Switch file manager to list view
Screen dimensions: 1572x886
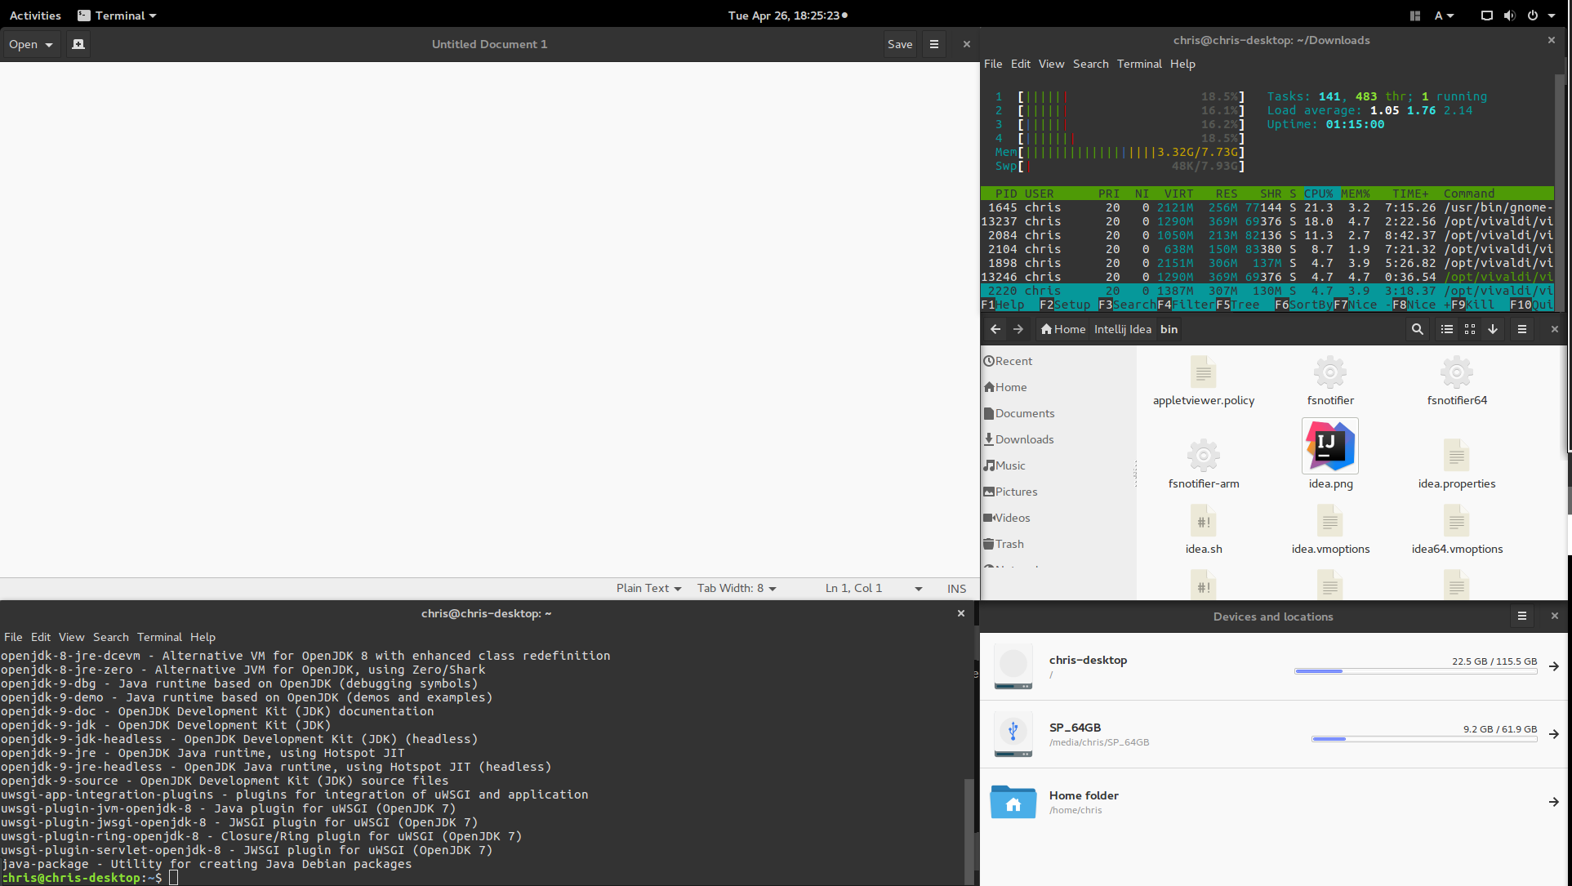pyautogui.click(x=1446, y=329)
